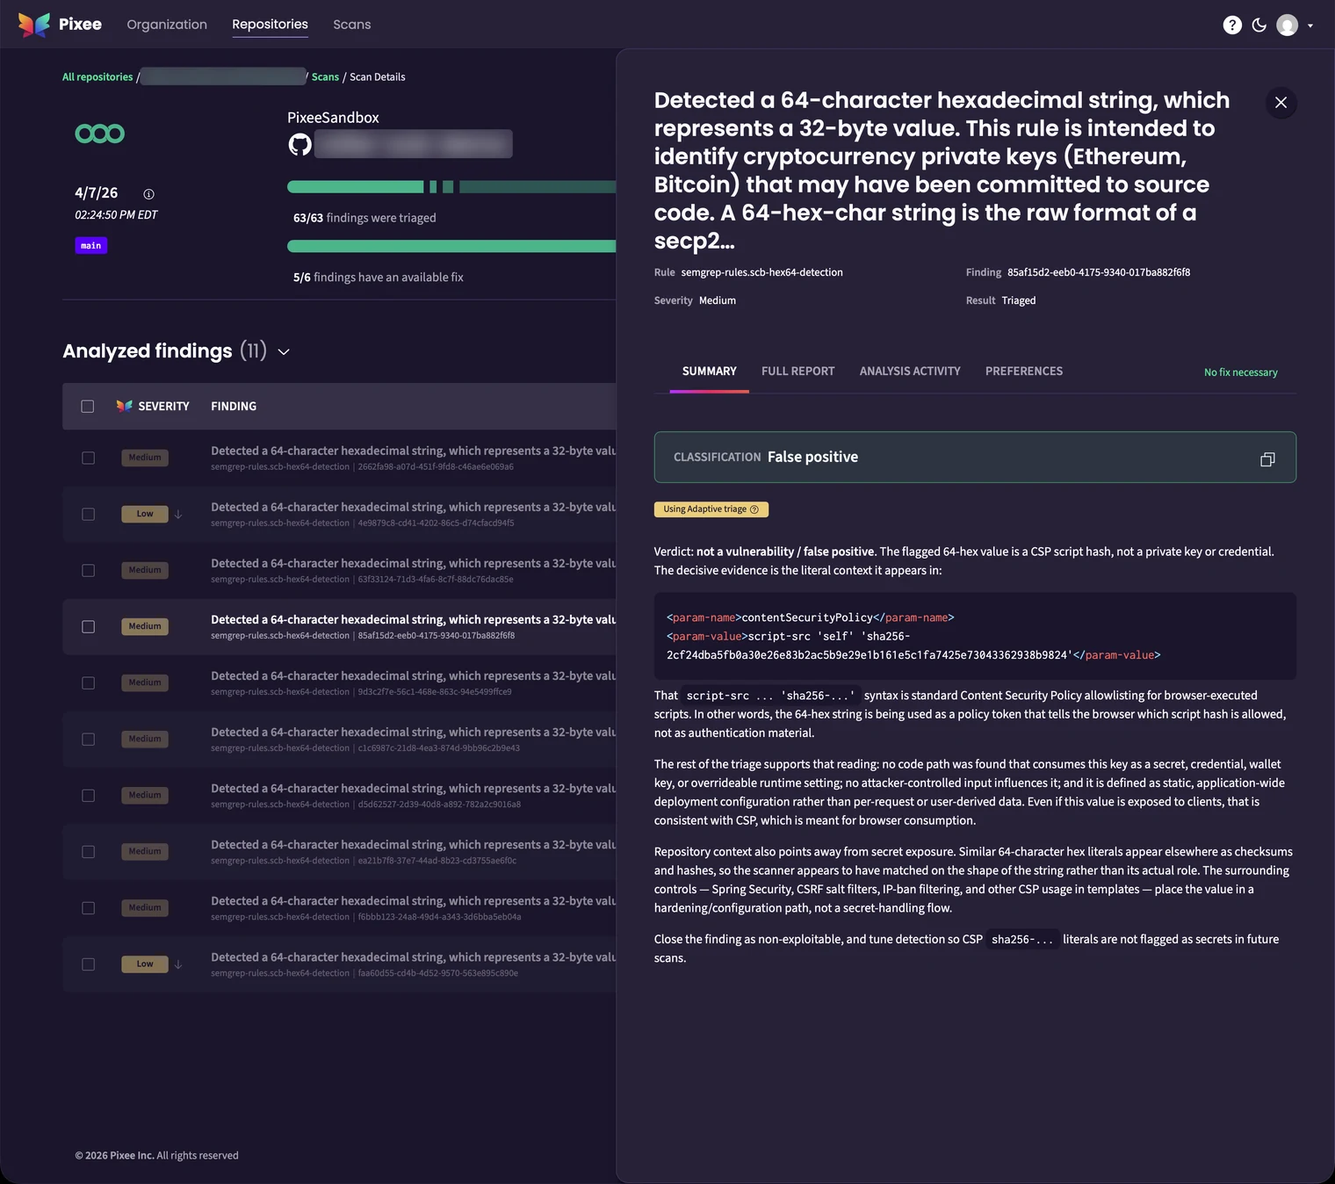
Task: Open the Organization menu
Action: [x=167, y=25]
